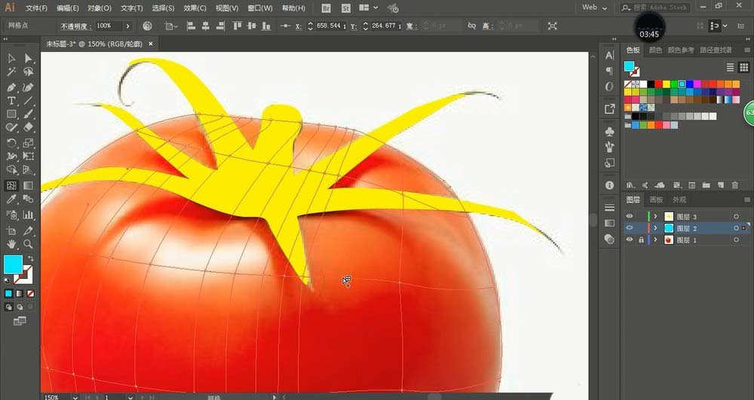Expand 图层 2 contents
The image size is (754, 400).
(655, 228)
